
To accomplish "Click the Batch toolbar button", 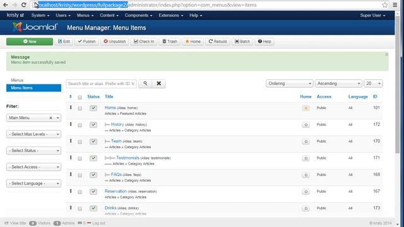I will point(242,42).
